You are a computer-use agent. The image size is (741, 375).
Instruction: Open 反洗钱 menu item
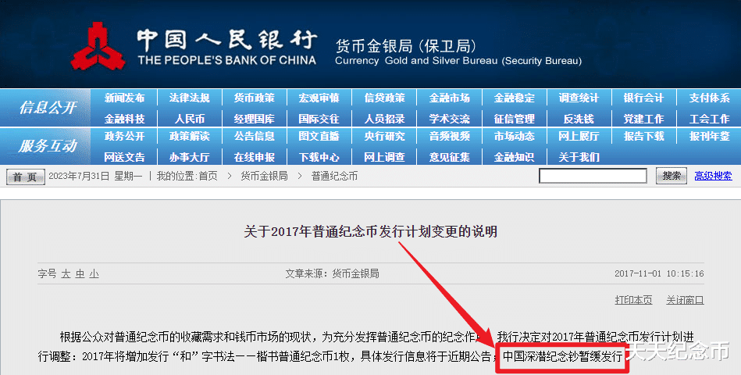pos(579,119)
